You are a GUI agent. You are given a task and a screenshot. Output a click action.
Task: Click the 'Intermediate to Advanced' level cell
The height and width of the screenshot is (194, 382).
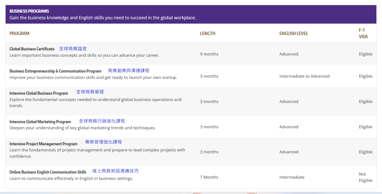304,76
